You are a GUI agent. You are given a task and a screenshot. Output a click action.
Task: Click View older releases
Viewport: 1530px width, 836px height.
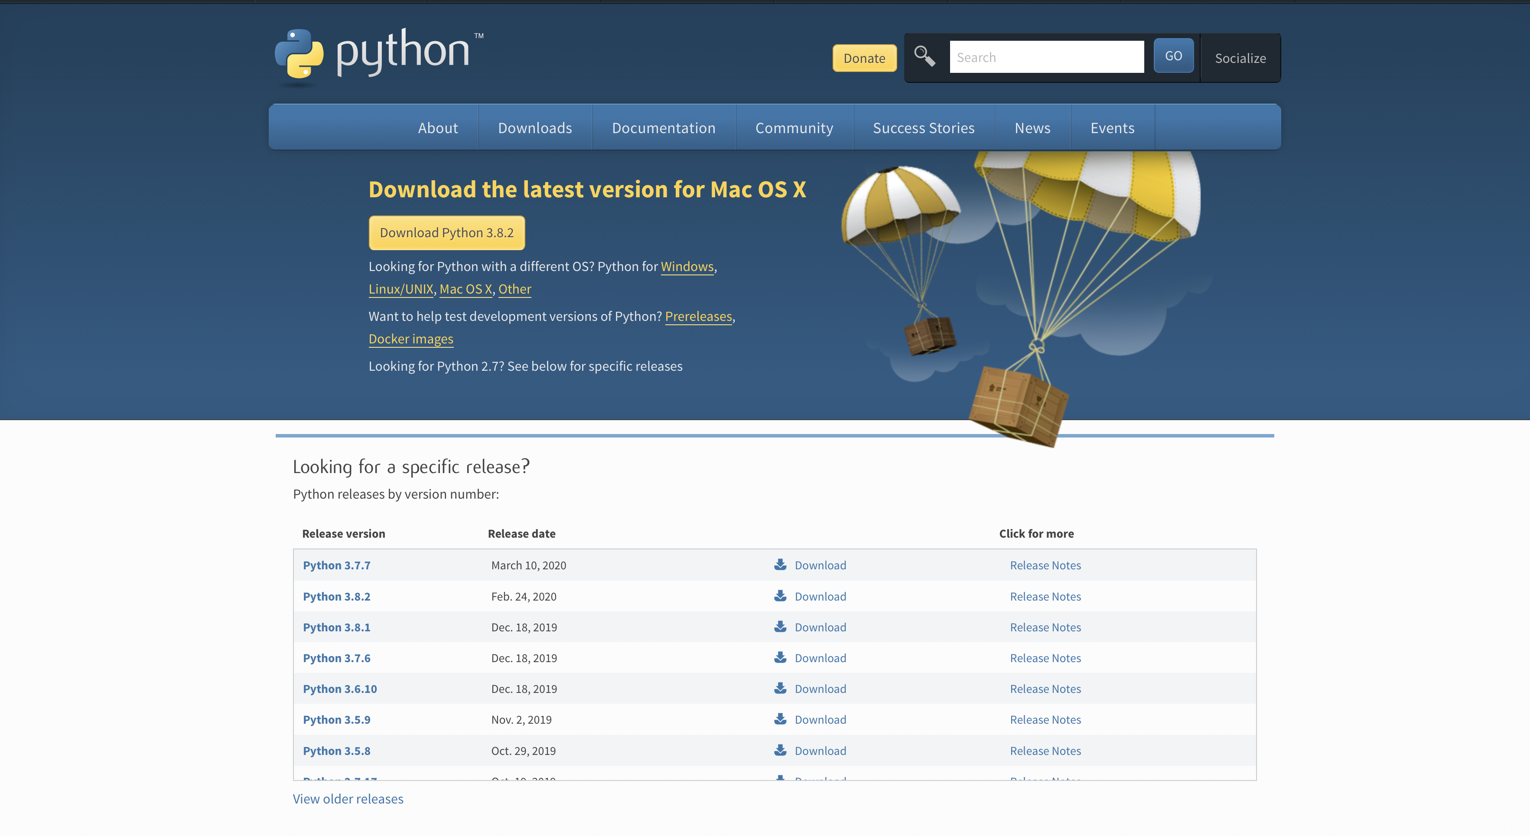[348, 799]
